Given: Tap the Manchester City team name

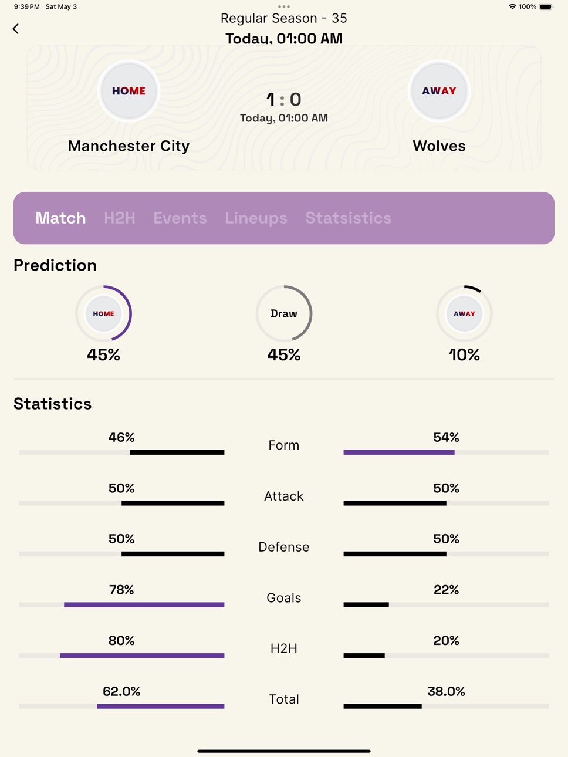Looking at the screenshot, I should pos(129,146).
